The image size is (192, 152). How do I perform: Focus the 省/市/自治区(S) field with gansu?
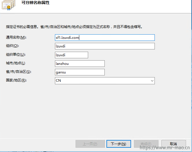[80, 72]
